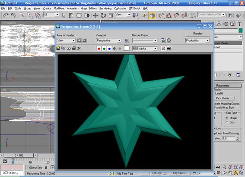Open the Area to Render dropdown
This screenshot has width=245, height=177.
click(66, 40)
